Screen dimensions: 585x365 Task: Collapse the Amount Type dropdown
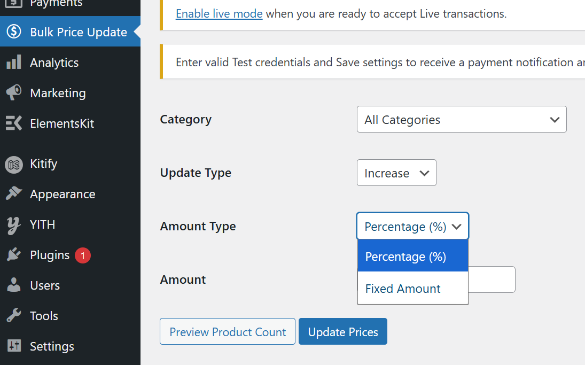412,227
